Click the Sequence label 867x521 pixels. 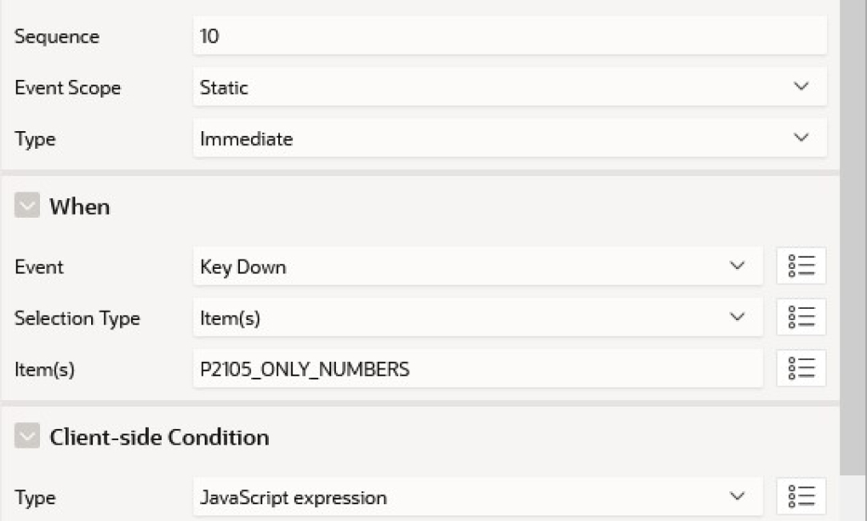tap(57, 37)
